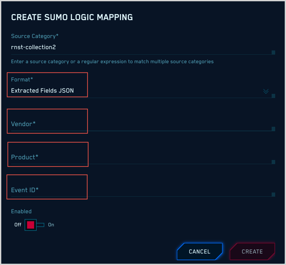Open the Format dropdown showing Extracted Fields JSON

pos(137,91)
